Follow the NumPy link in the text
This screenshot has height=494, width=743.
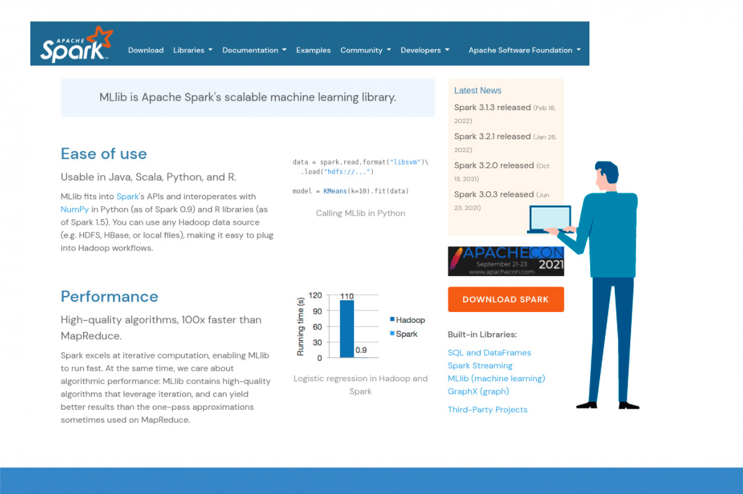(74, 209)
